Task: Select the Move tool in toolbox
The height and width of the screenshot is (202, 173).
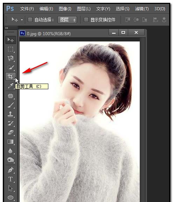Action: 11,40
